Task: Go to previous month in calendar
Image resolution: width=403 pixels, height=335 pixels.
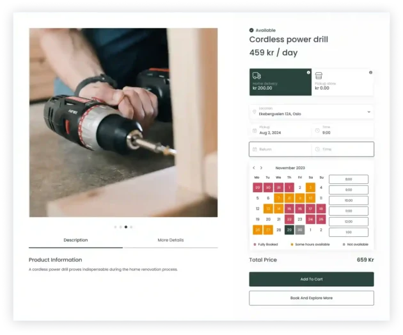Action: click(x=254, y=168)
